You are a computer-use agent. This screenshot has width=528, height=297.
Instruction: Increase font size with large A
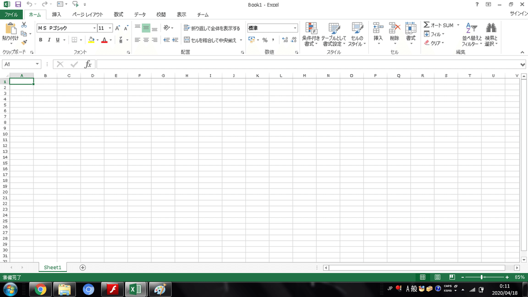pos(117,28)
